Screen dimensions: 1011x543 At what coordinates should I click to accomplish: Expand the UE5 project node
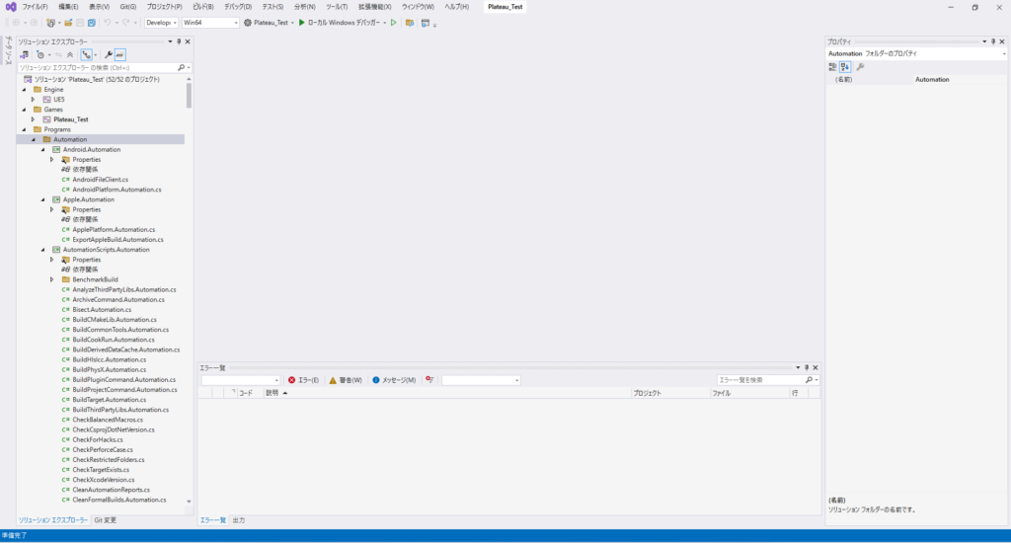(33, 100)
